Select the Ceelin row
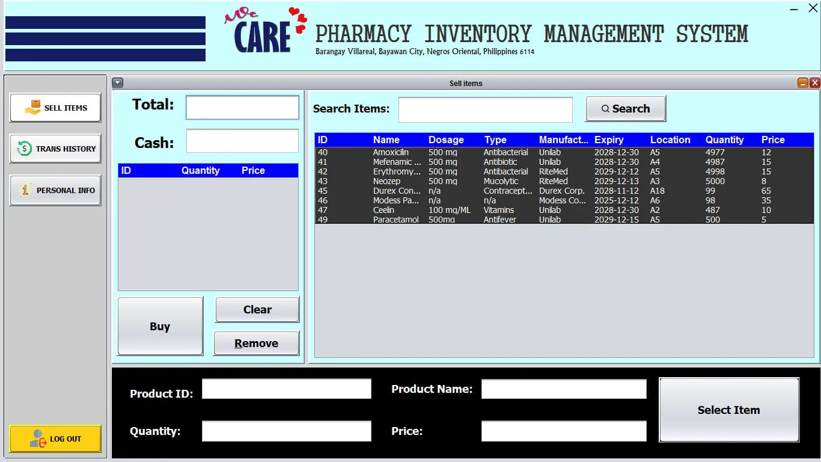 click(x=564, y=210)
